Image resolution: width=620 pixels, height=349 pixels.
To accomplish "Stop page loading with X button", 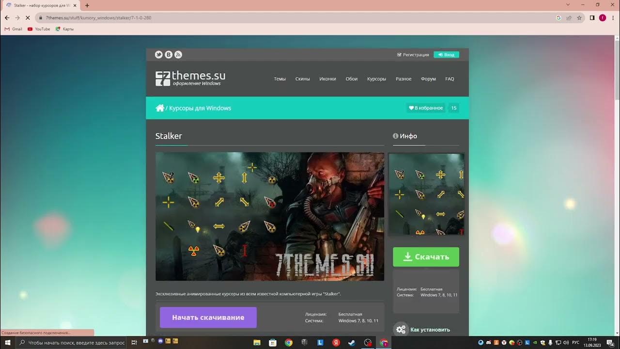I will (x=28, y=17).
